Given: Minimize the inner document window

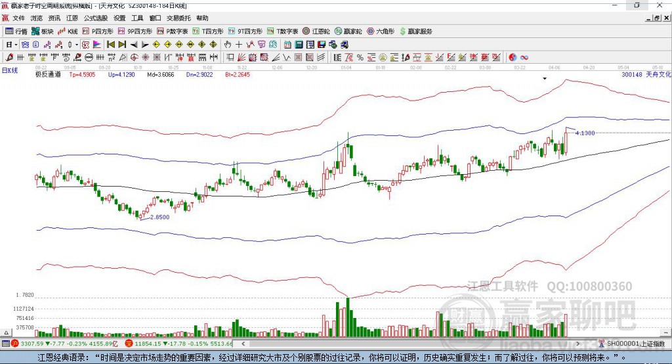Looking at the screenshot, I should pyautogui.click(x=648, y=18).
